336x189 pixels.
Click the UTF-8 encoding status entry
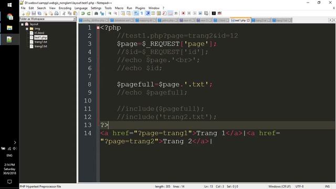tap(299, 187)
